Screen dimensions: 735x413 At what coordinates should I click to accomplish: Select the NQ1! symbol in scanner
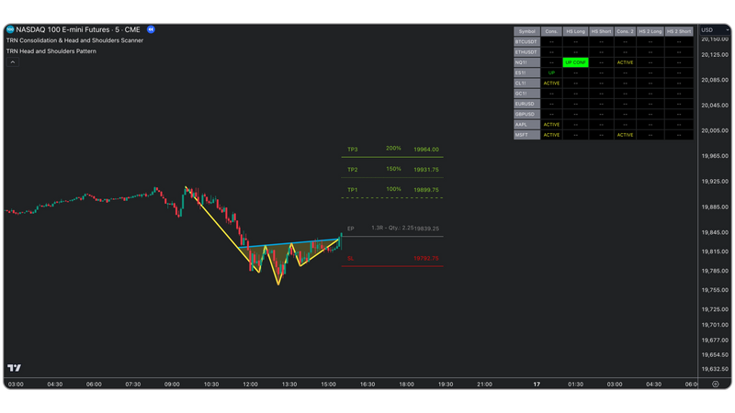[x=522, y=62]
